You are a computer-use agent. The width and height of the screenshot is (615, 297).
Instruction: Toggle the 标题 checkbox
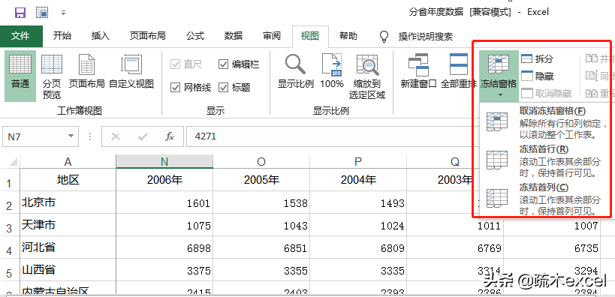234,88
